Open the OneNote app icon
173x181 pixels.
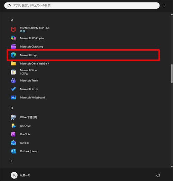pyautogui.click(x=13, y=134)
